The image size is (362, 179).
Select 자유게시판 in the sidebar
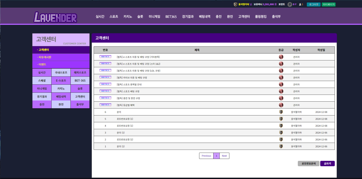[x=45, y=57]
